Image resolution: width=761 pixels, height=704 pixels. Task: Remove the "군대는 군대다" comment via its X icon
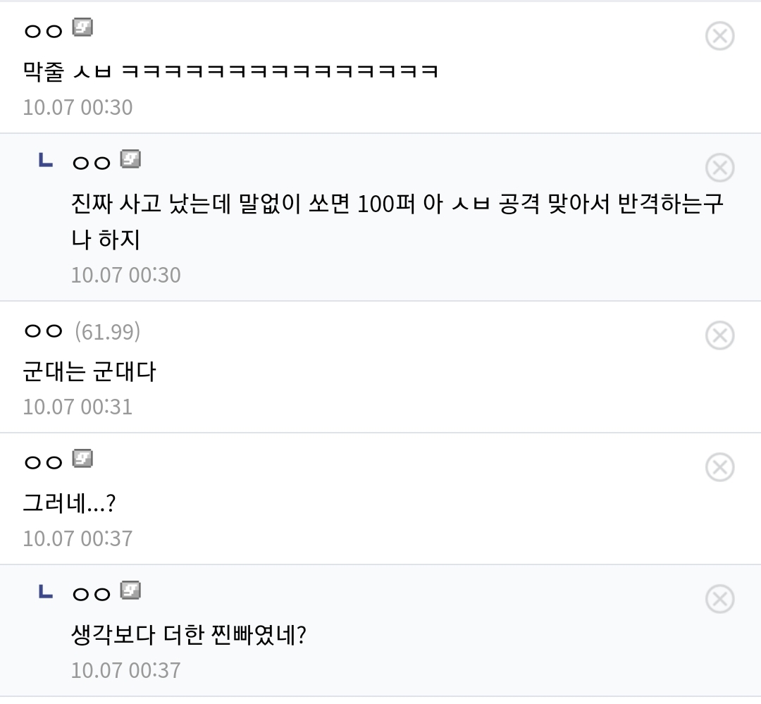coord(719,335)
